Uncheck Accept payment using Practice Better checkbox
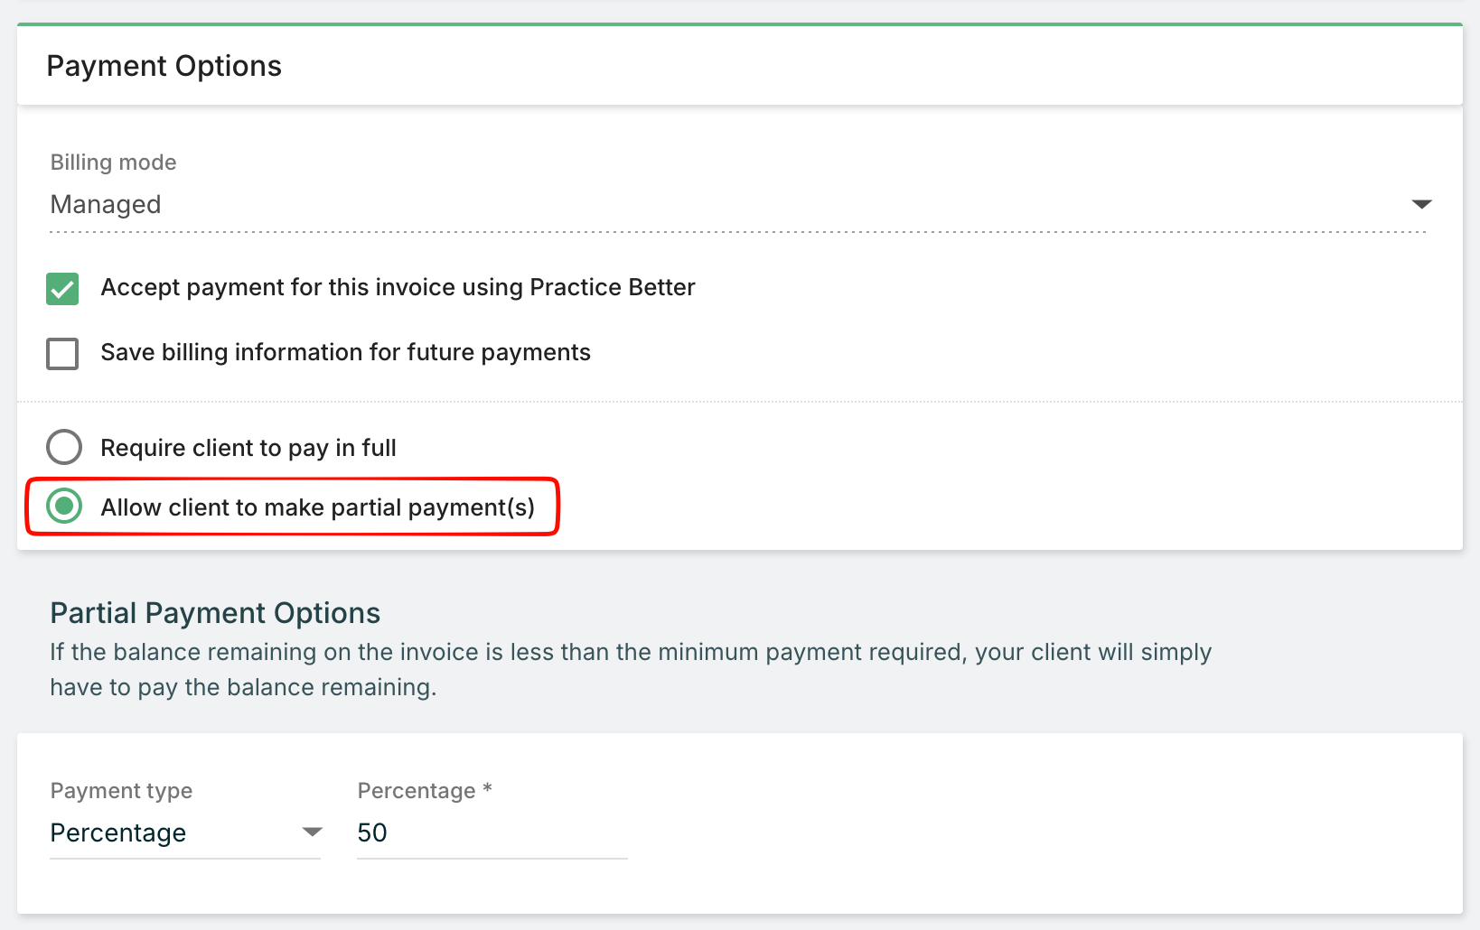This screenshot has height=930, width=1480. (x=62, y=289)
